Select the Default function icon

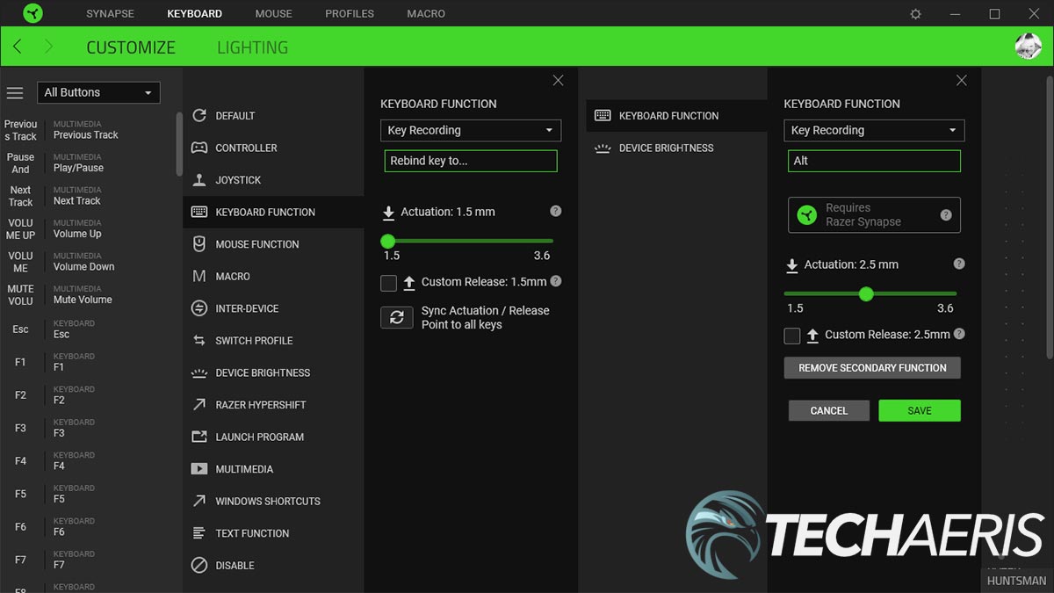click(199, 115)
